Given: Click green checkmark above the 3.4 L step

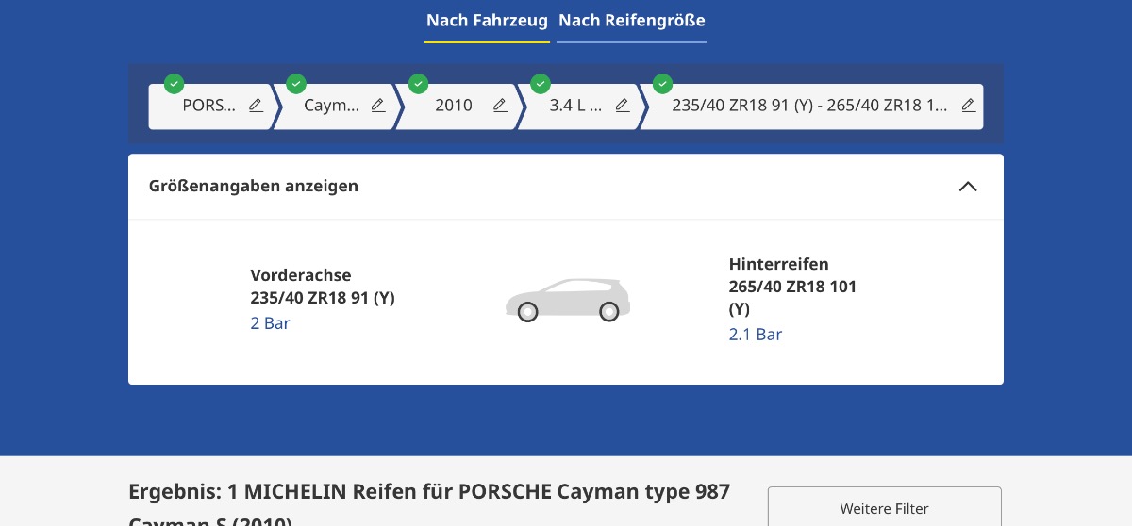Looking at the screenshot, I should click(x=541, y=84).
